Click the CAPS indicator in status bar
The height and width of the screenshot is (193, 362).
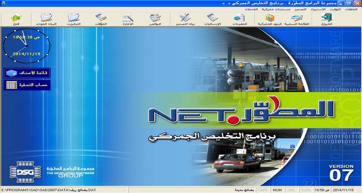click(263, 190)
